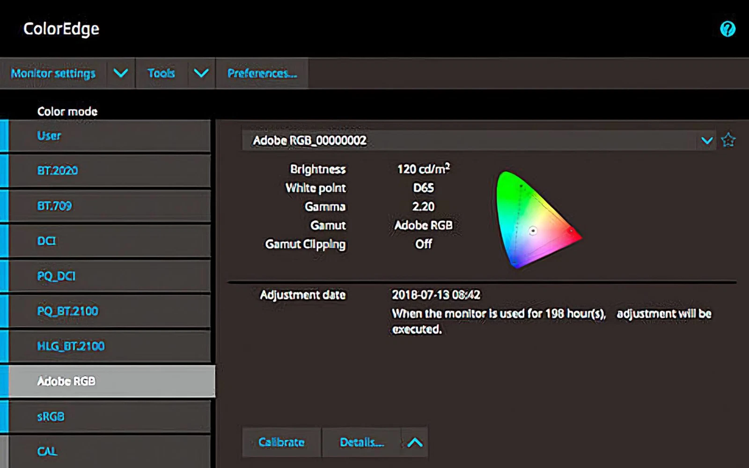Viewport: 749px width, 468px height.
Task: Choose the DCI color mode
Action: point(110,241)
